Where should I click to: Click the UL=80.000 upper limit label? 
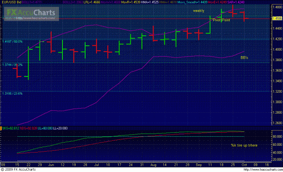click(x=45, y=129)
